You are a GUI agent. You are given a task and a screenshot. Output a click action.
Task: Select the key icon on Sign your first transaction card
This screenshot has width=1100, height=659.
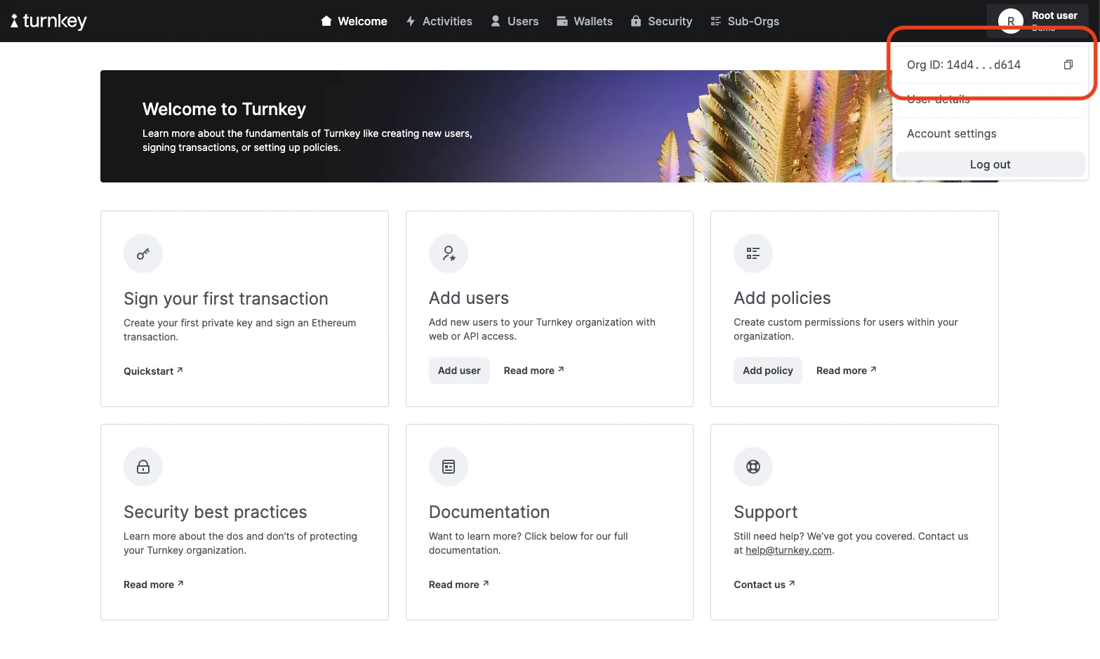click(x=143, y=253)
